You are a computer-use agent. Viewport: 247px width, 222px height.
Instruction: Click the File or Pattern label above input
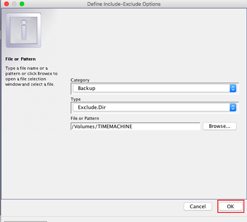tap(85, 118)
